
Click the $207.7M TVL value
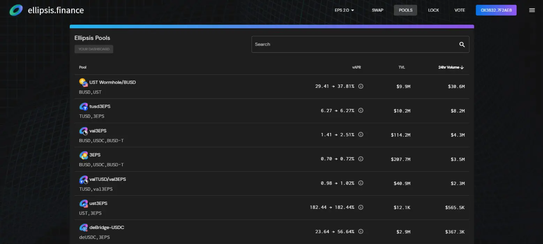(401, 159)
